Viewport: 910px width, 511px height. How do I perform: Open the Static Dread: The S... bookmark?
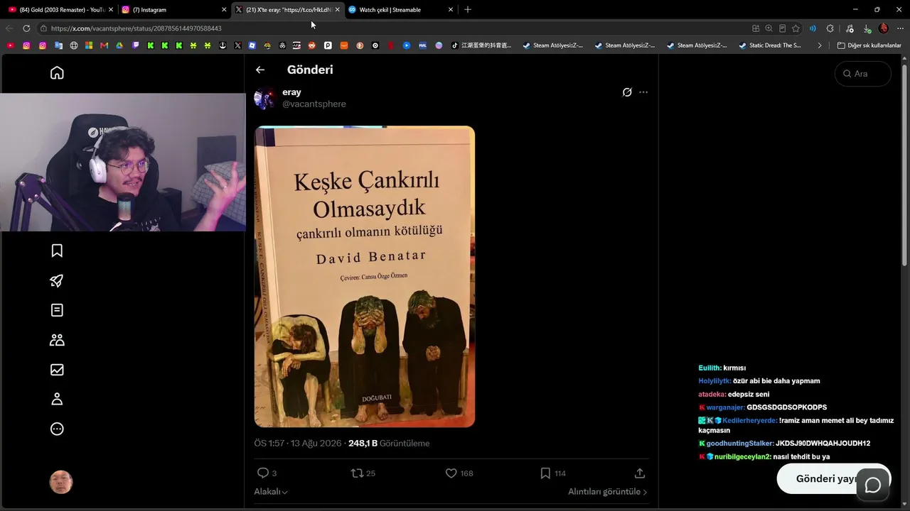coord(770,45)
